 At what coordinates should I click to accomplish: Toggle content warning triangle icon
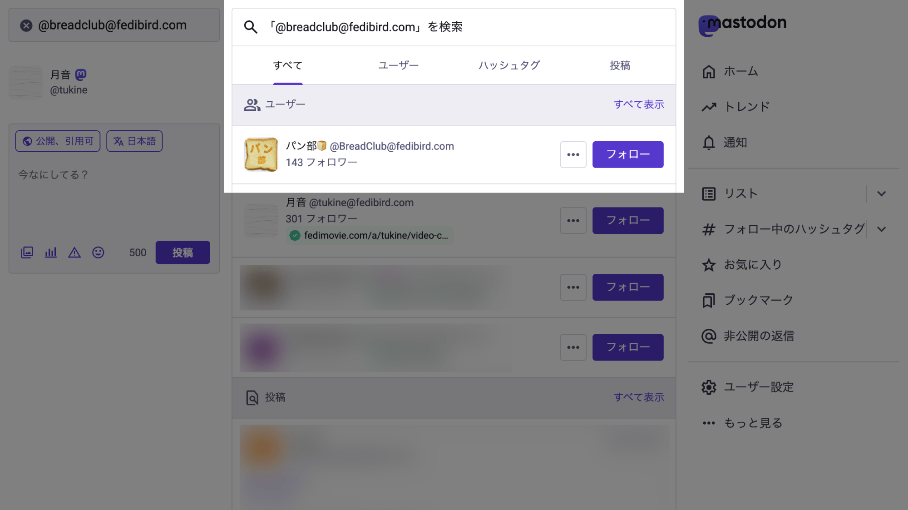pos(74,253)
